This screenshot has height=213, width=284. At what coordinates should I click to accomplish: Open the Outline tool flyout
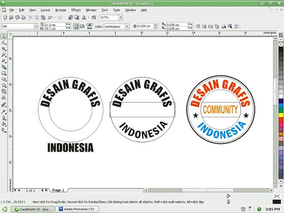pyautogui.click(x=4, y=118)
